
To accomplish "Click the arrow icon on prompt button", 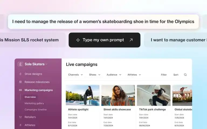I will pyautogui.click(x=131, y=40).
